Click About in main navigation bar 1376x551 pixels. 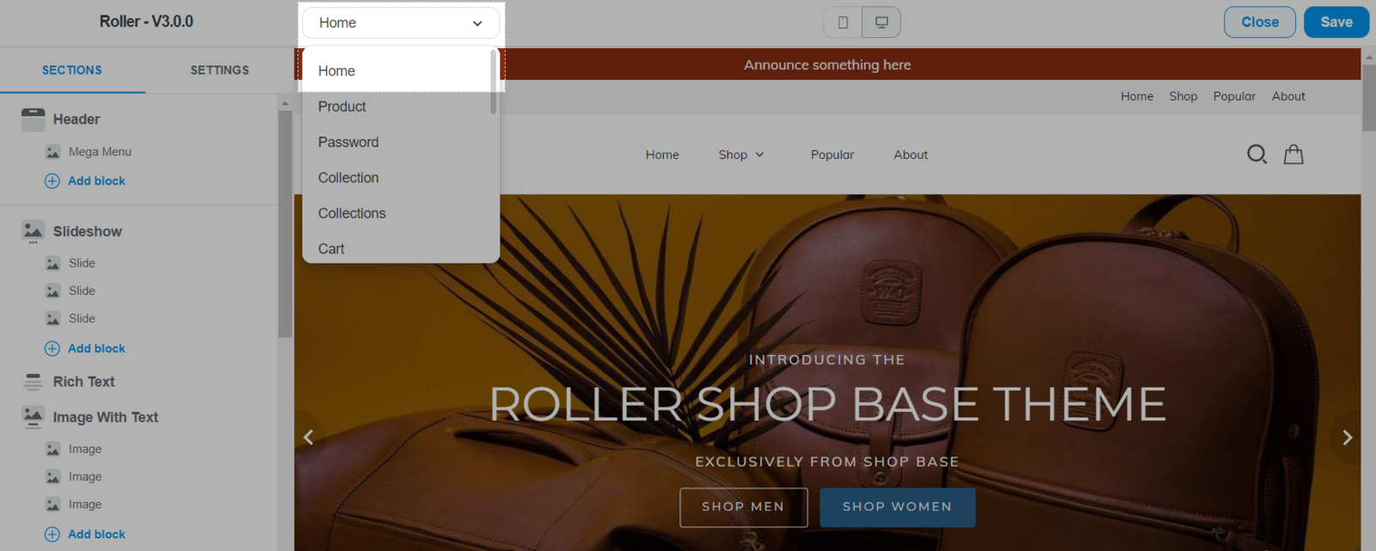tap(911, 155)
